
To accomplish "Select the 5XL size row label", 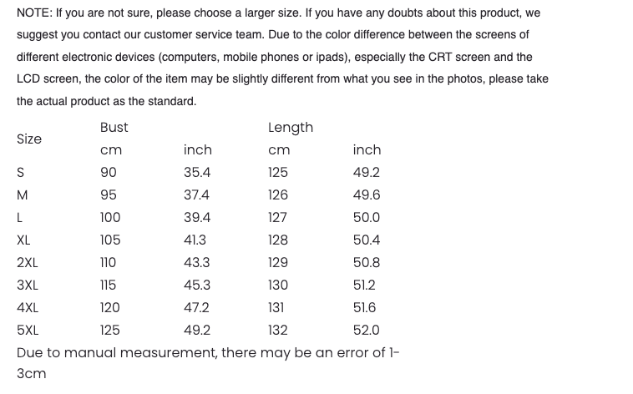I will tap(28, 330).
